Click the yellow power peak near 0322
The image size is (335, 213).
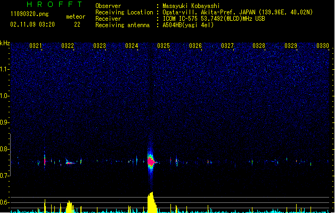[69, 207]
